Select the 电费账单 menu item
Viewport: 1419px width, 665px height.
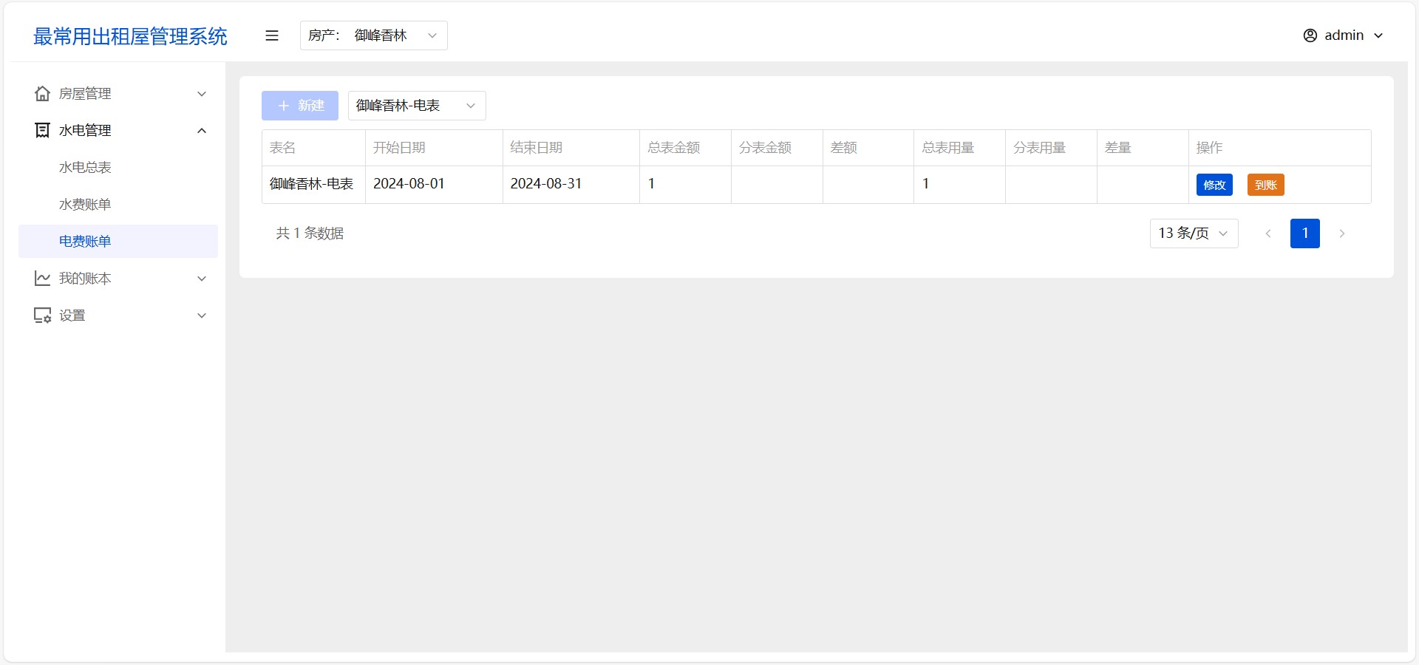click(118, 241)
